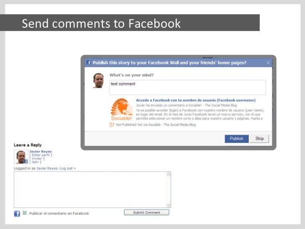
Task: Click the Facebook icon beside the checkbox
Action: [17, 213]
